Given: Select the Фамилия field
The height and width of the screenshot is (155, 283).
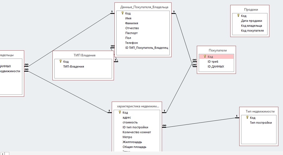Looking at the screenshot, I should click(x=132, y=23).
